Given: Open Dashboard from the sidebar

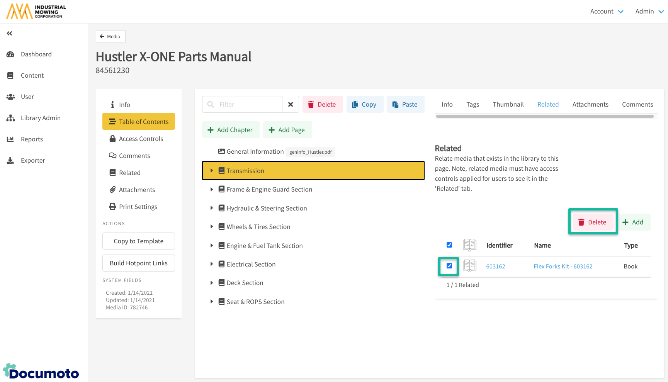Looking at the screenshot, I should coord(36,54).
